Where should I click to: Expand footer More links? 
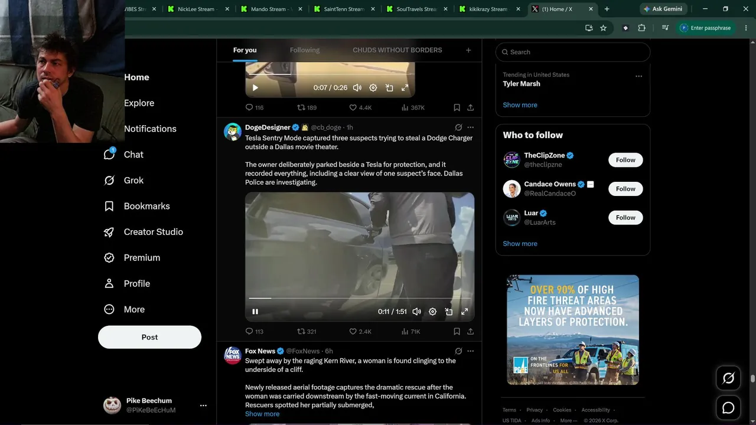coord(568,421)
